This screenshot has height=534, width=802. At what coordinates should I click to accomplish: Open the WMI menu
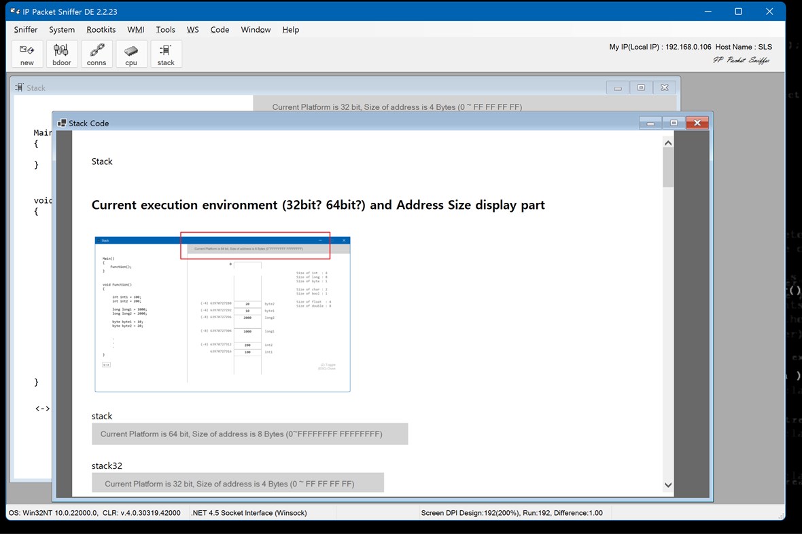tap(135, 30)
